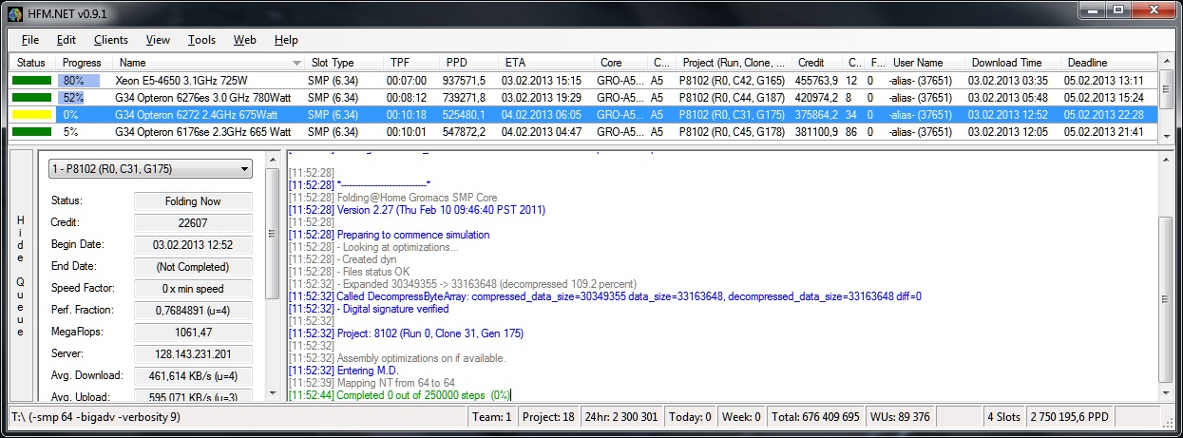1183x438 pixels.
Task: Open the Tools menu
Action: click(201, 40)
